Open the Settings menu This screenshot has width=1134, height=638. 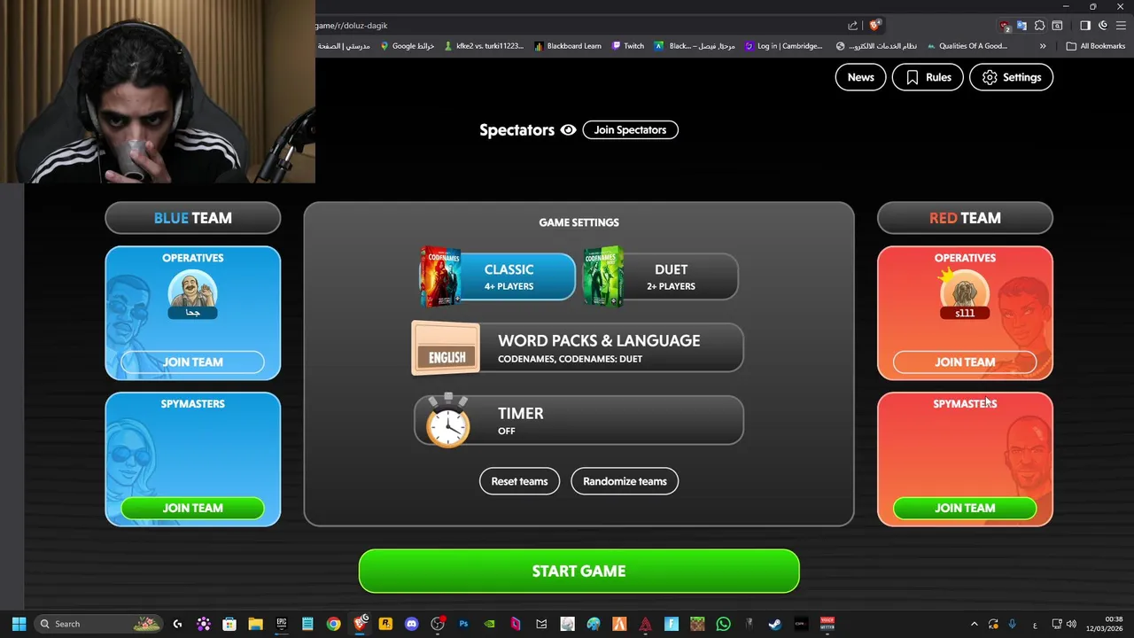[1011, 77]
